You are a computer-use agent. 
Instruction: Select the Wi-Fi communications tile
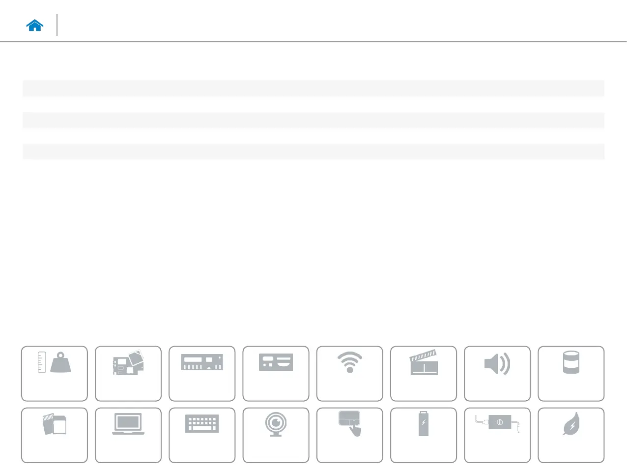click(350, 374)
